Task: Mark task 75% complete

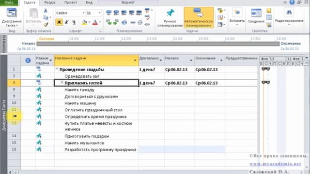Action: click(x=131, y=13)
